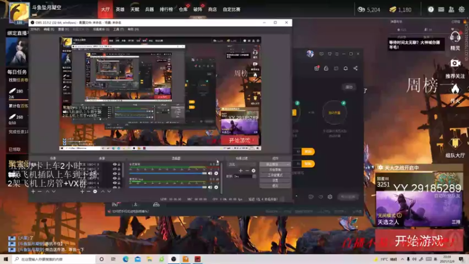Click the red 开始游戏 start game button
This screenshot has height=264, width=469.
point(419,241)
